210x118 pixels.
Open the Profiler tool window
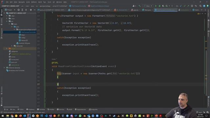(51, 109)
